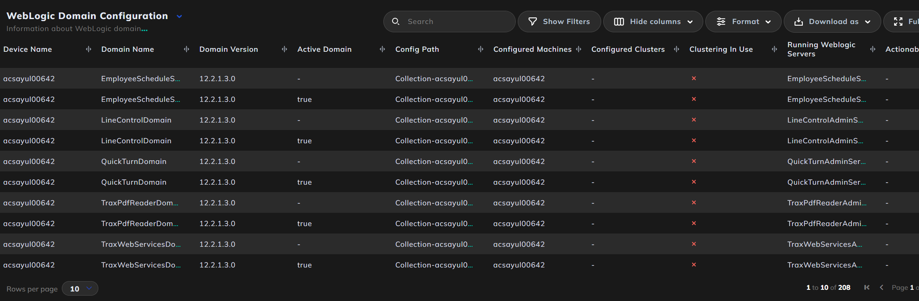Image resolution: width=919 pixels, height=301 pixels.
Task: Click into the Search field
Action: 449,22
